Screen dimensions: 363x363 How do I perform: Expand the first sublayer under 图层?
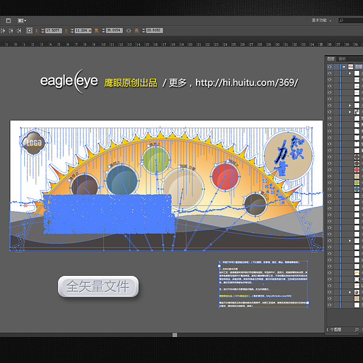(350, 73)
